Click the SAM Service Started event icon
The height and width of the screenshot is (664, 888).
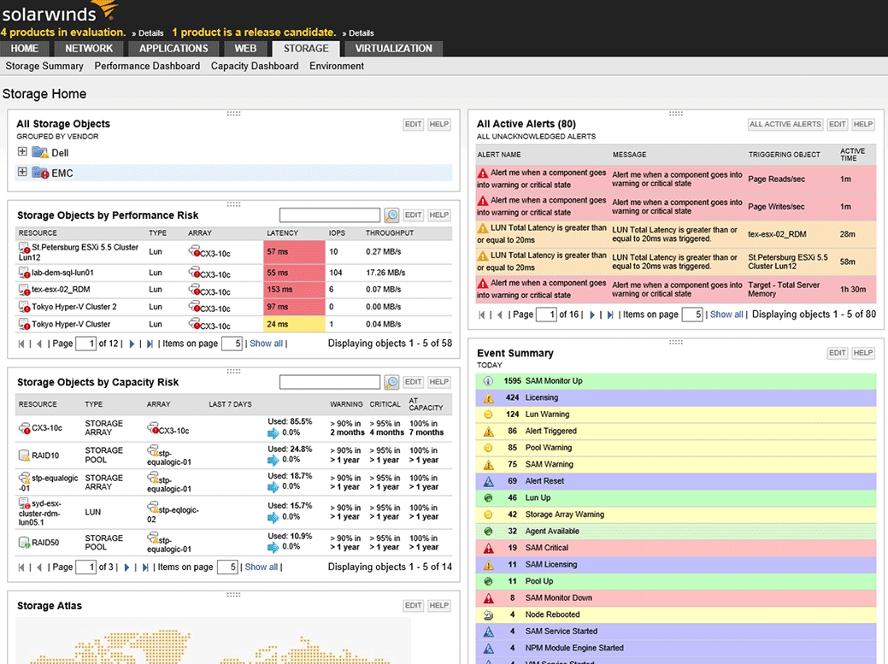point(488,632)
